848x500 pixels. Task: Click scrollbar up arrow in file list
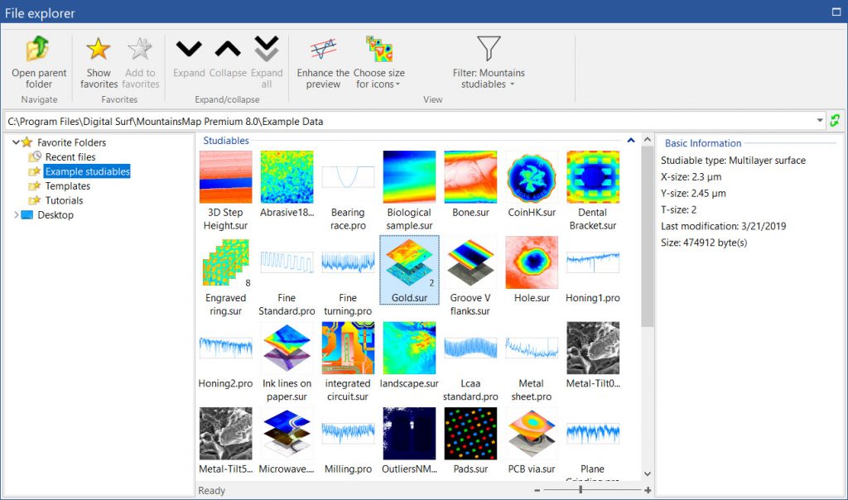tap(648, 140)
